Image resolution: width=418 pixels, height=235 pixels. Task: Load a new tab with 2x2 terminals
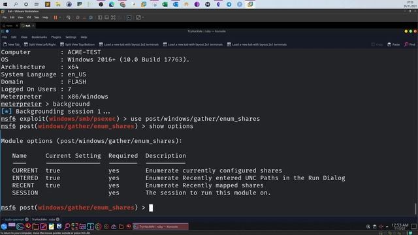129,44
